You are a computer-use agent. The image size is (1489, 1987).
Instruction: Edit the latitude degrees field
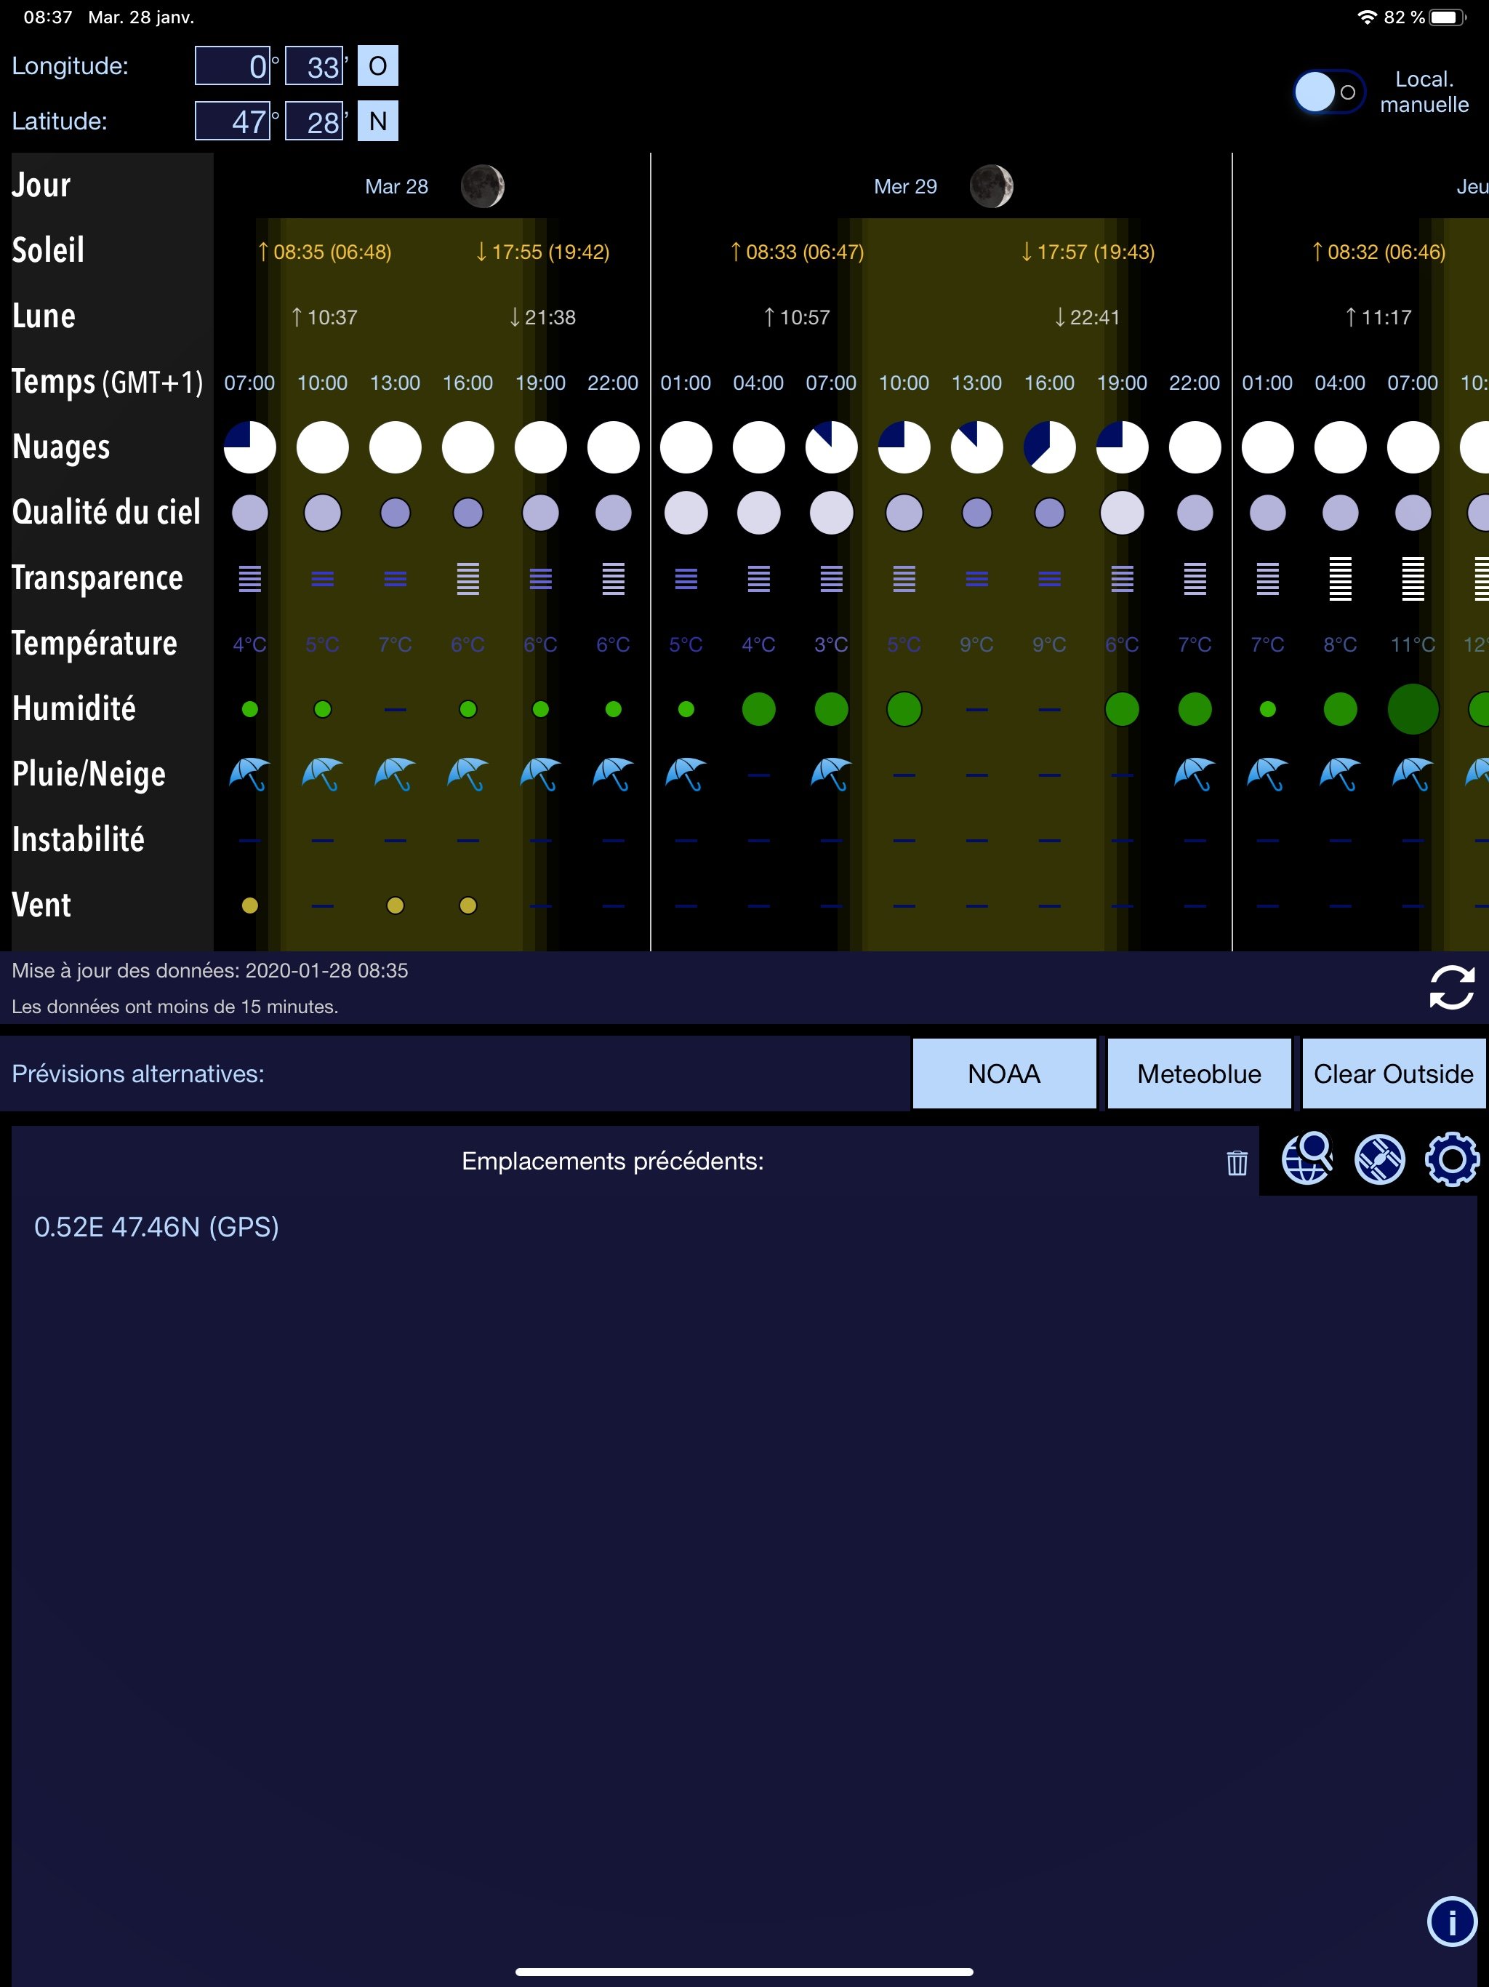pyautogui.click(x=233, y=121)
